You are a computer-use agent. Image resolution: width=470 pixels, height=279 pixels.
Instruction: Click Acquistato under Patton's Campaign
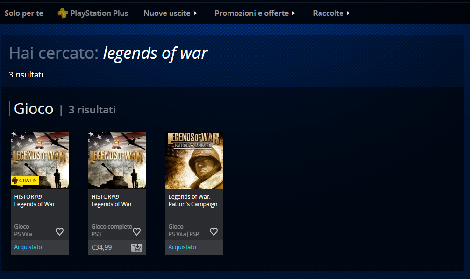click(182, 247)
